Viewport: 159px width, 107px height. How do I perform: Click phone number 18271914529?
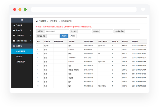[88, 66]
